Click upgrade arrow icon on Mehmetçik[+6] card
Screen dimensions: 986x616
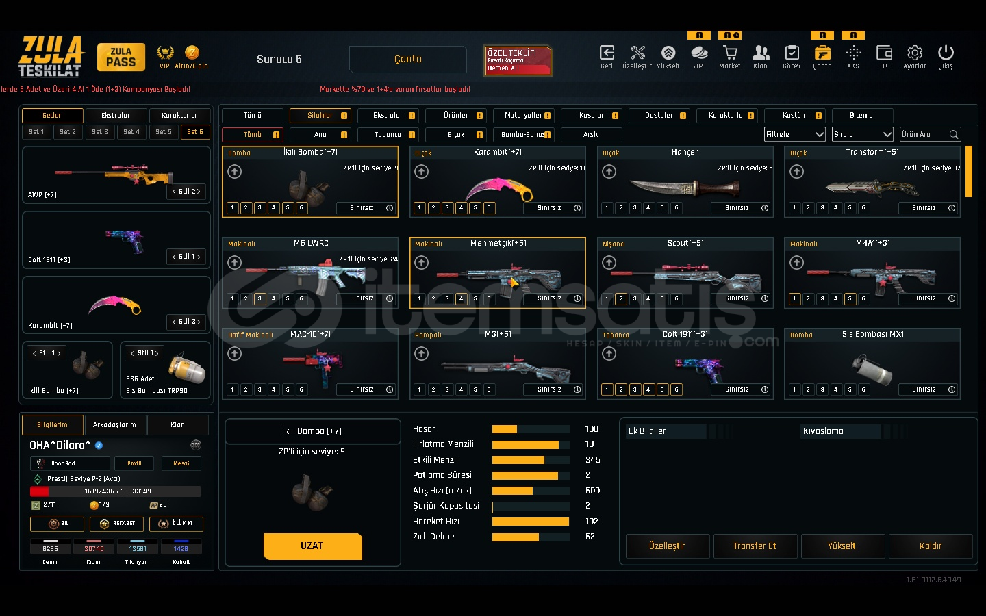pyautogui.click(x=422, y=263)
